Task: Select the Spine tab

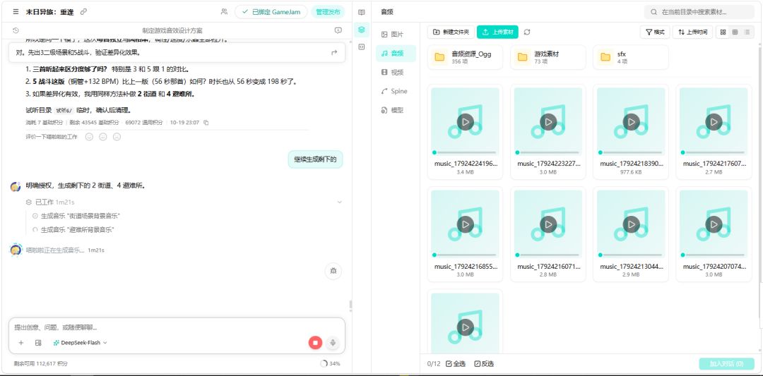Action: click(396, 91)
